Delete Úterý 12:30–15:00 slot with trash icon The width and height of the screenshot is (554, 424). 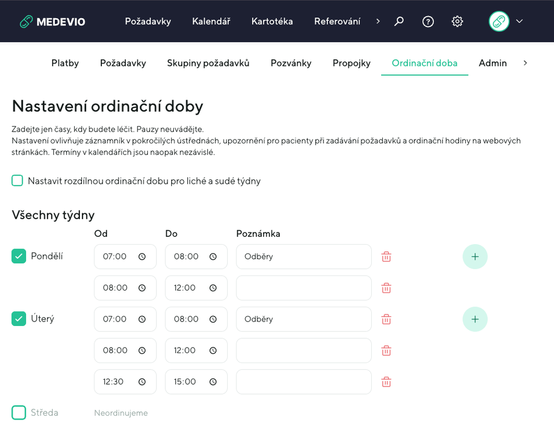pyautogui.click(x=386, y=382)
